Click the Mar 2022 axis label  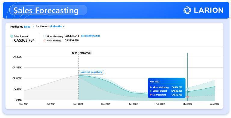tap(187, 104)
